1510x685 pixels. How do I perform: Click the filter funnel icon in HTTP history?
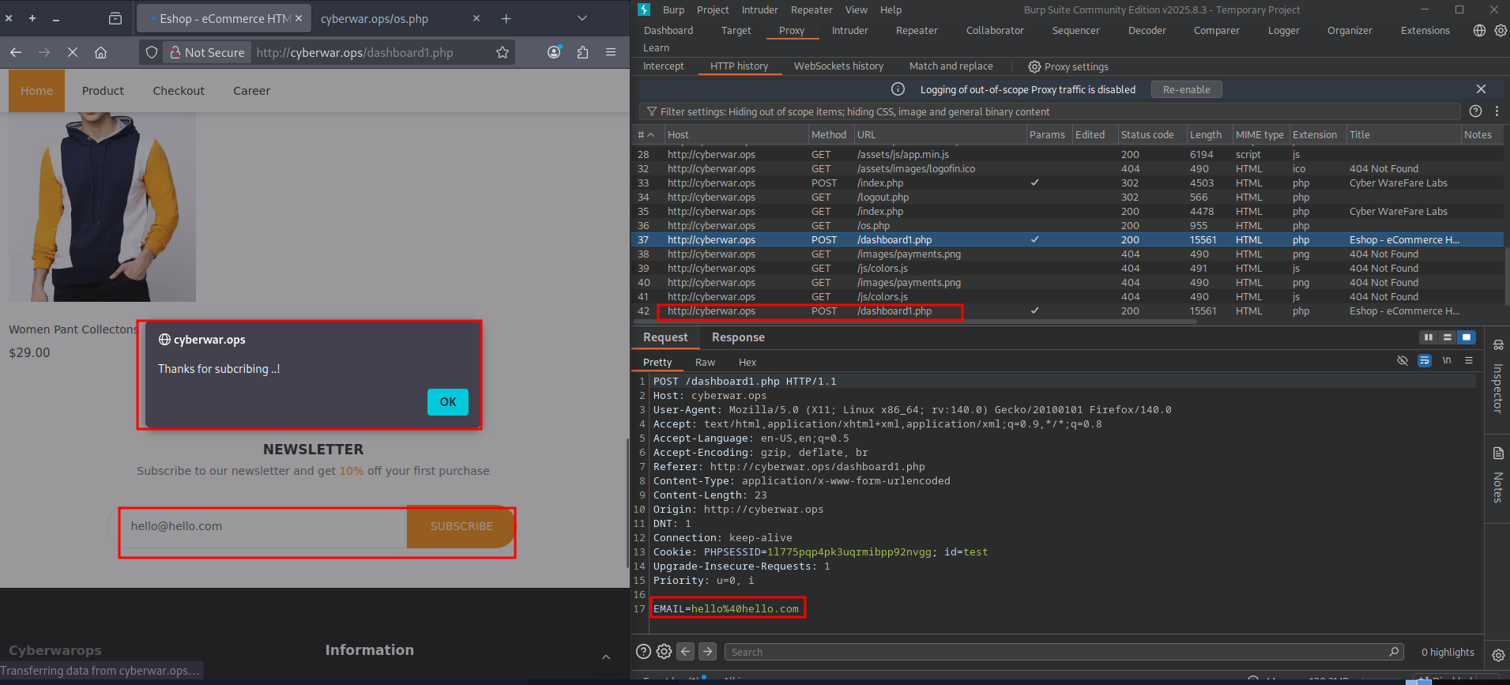point(651,112)
